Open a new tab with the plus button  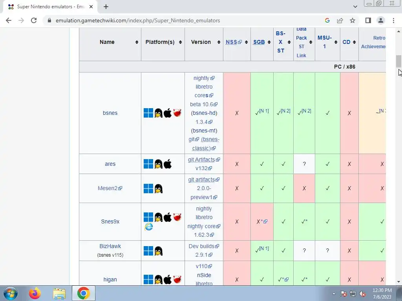tap(106, 7)
